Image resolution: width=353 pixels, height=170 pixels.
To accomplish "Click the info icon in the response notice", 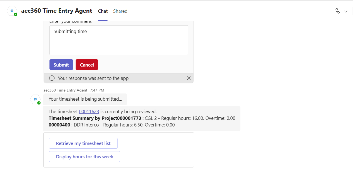I will (x=52, y=78).
